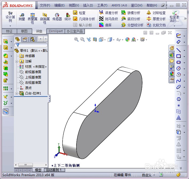Toggle the 检查 check option
This screenshot has height=179, width=189.
tap(79, 13)
